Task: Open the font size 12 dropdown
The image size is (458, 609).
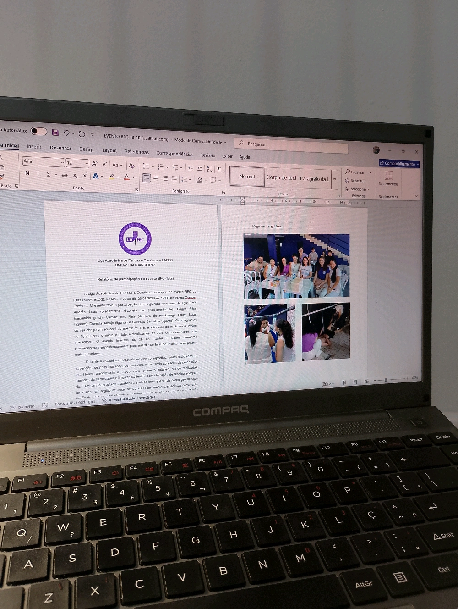Action: (x=86, y=163)
